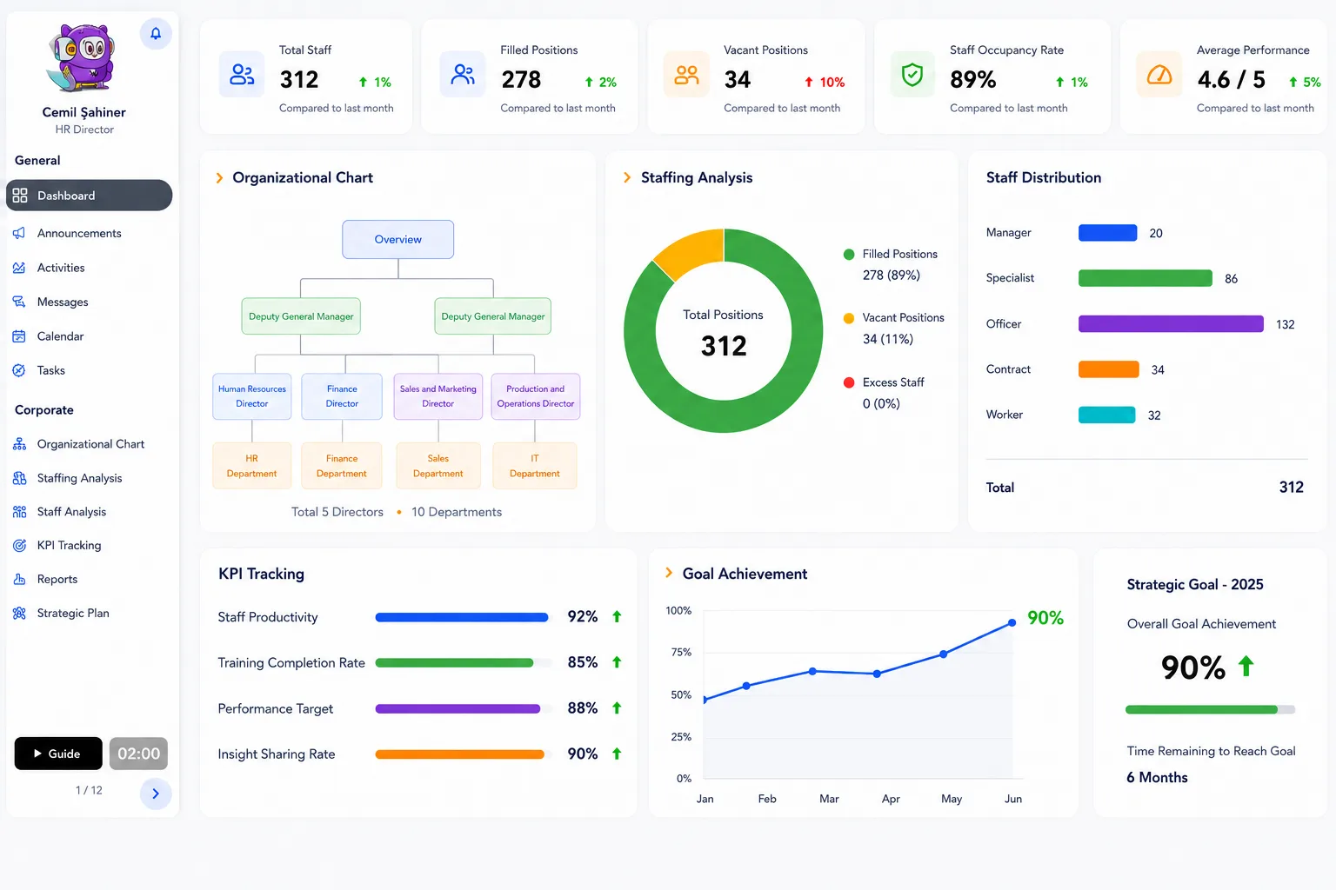Click the Activities chart icon
Image resolution: width=1336 pixels, height=890 pixels.
click(19, 268)
